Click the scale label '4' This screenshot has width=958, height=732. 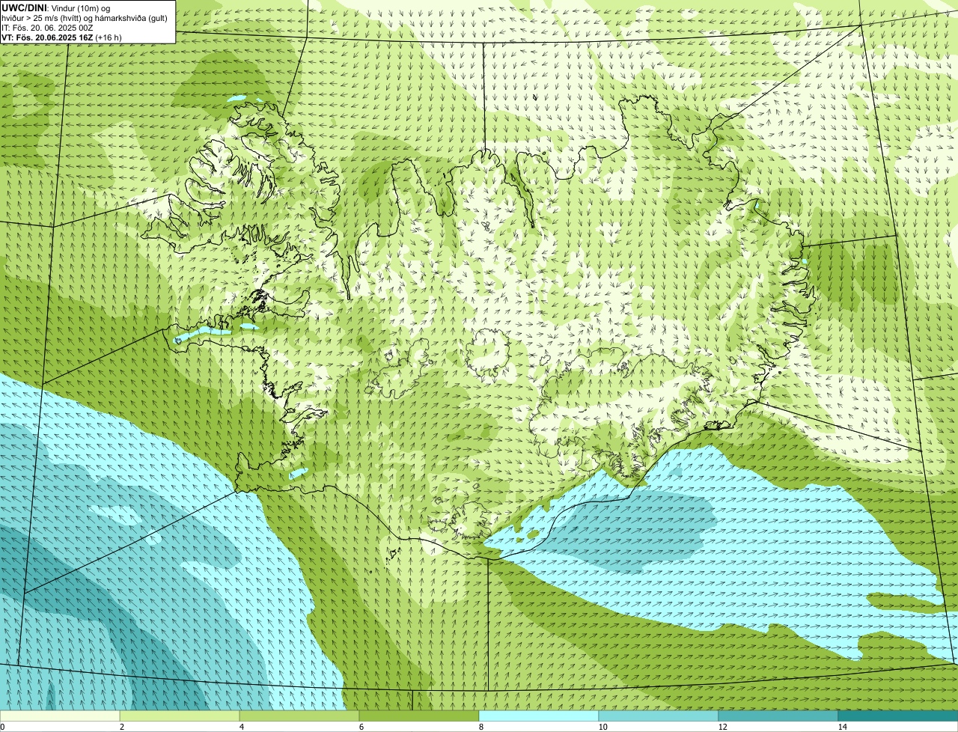tap(242, 727)
